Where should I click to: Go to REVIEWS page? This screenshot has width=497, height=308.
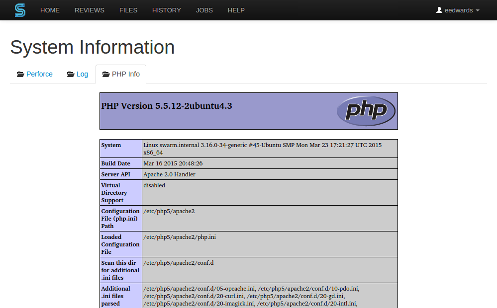click(x=90, y=10)
